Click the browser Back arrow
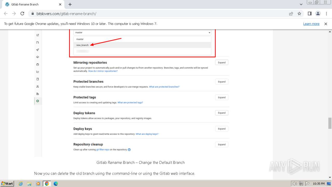The height and width of the screenshot is (187, 332). point(6,14)
